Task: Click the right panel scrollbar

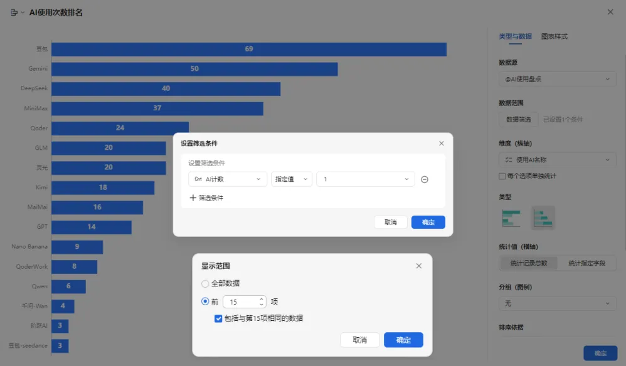Action: pos(624,152)
